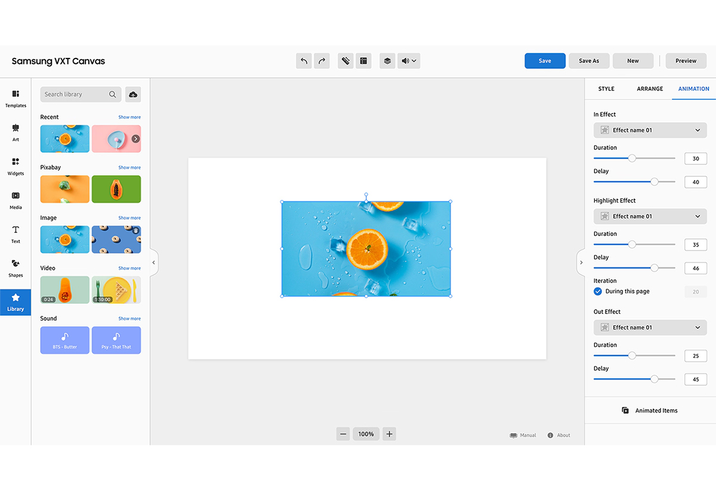Click the undo arrow icon
The image size is (716, 490).
304,61
